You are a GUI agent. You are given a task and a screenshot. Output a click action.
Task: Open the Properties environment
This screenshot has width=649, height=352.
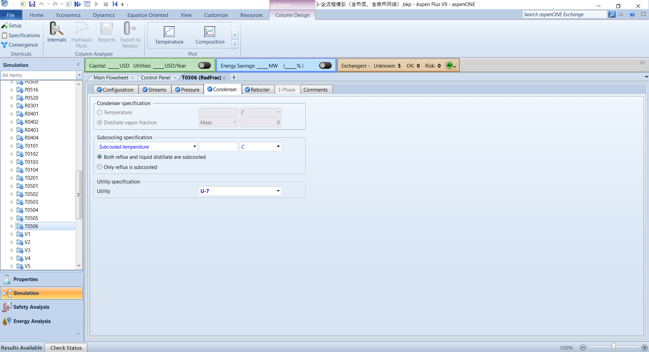42,279
